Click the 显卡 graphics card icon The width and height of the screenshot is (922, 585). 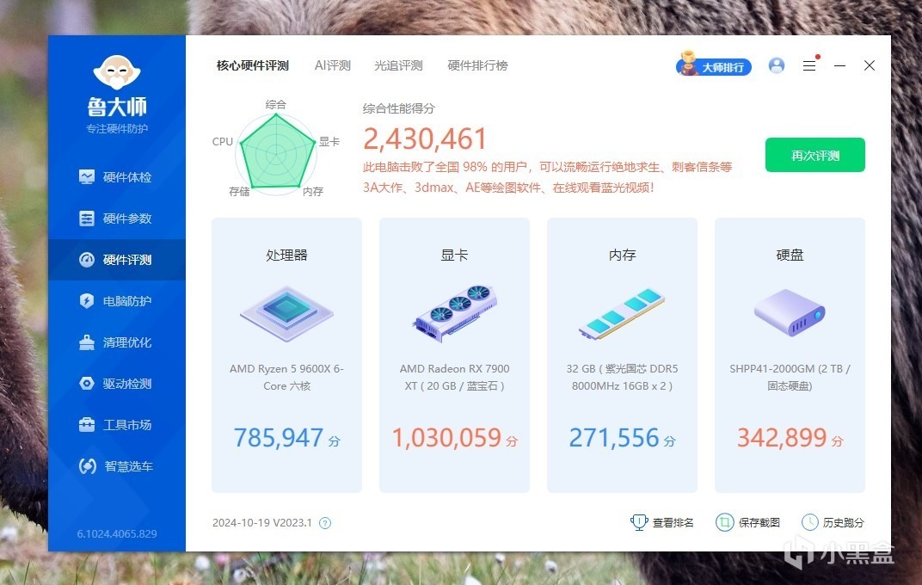(454, 313)
